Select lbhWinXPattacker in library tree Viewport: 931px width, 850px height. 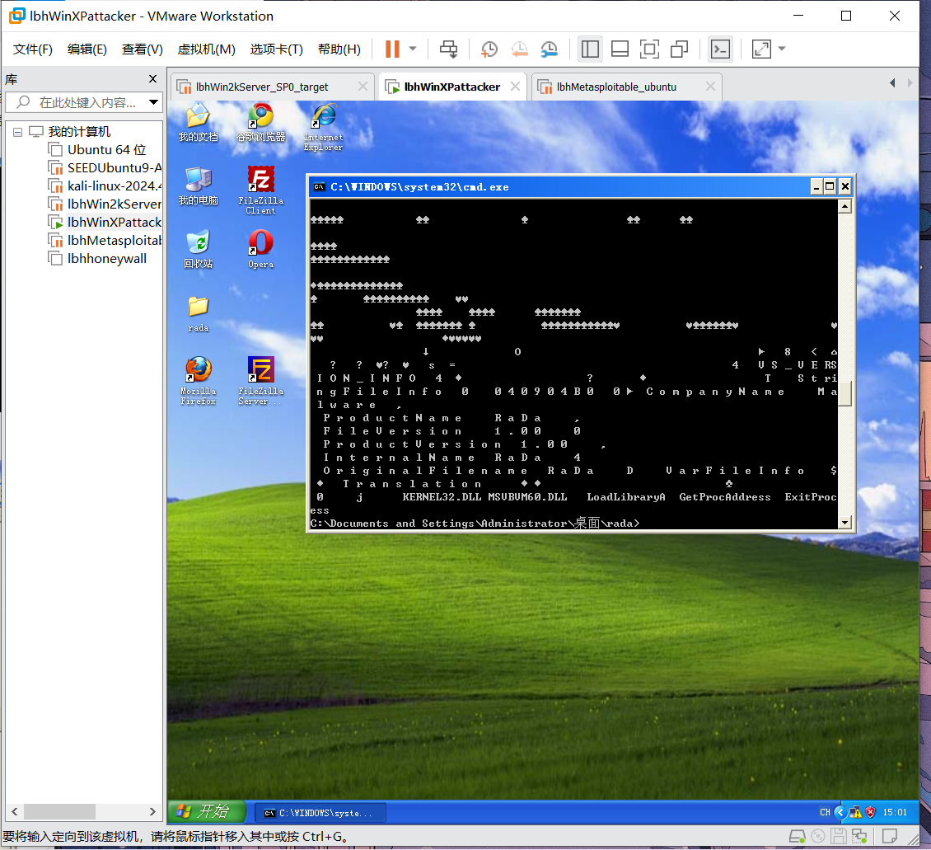pyautogui.click(x=105, y=222)
